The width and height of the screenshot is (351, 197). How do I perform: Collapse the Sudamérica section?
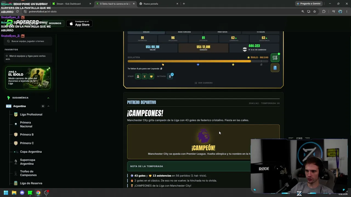pos(48,98)
